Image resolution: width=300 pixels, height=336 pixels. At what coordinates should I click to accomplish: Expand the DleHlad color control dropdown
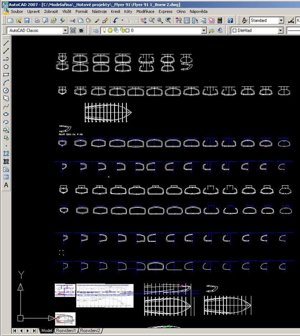pos(280,30)
